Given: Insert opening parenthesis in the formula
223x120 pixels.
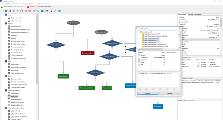Looking at the screenshot, I should pyautogui.click(x=167, y=89).
